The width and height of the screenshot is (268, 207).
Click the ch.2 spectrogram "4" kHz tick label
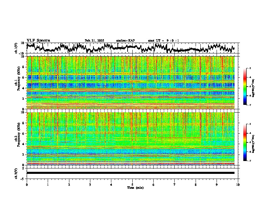point(24,144)
